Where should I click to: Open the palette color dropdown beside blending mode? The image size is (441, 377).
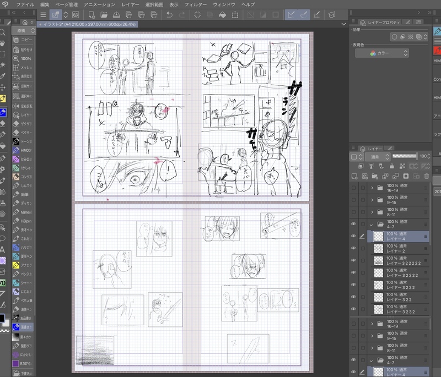click(357, 157)
